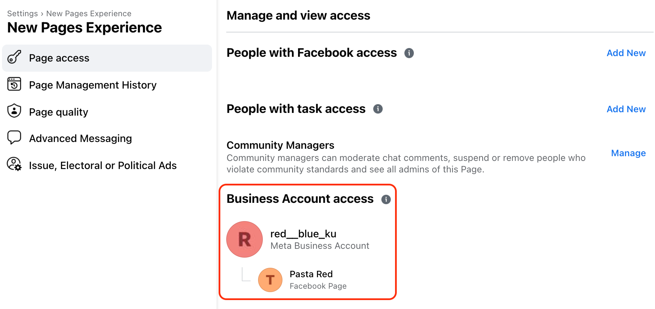Click the Page Management History icon
This screenshot has height=309, width=655.
(x=14, y=84)
